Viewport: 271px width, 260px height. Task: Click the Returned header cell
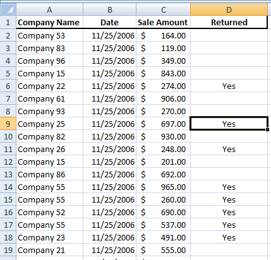point(229,22)
